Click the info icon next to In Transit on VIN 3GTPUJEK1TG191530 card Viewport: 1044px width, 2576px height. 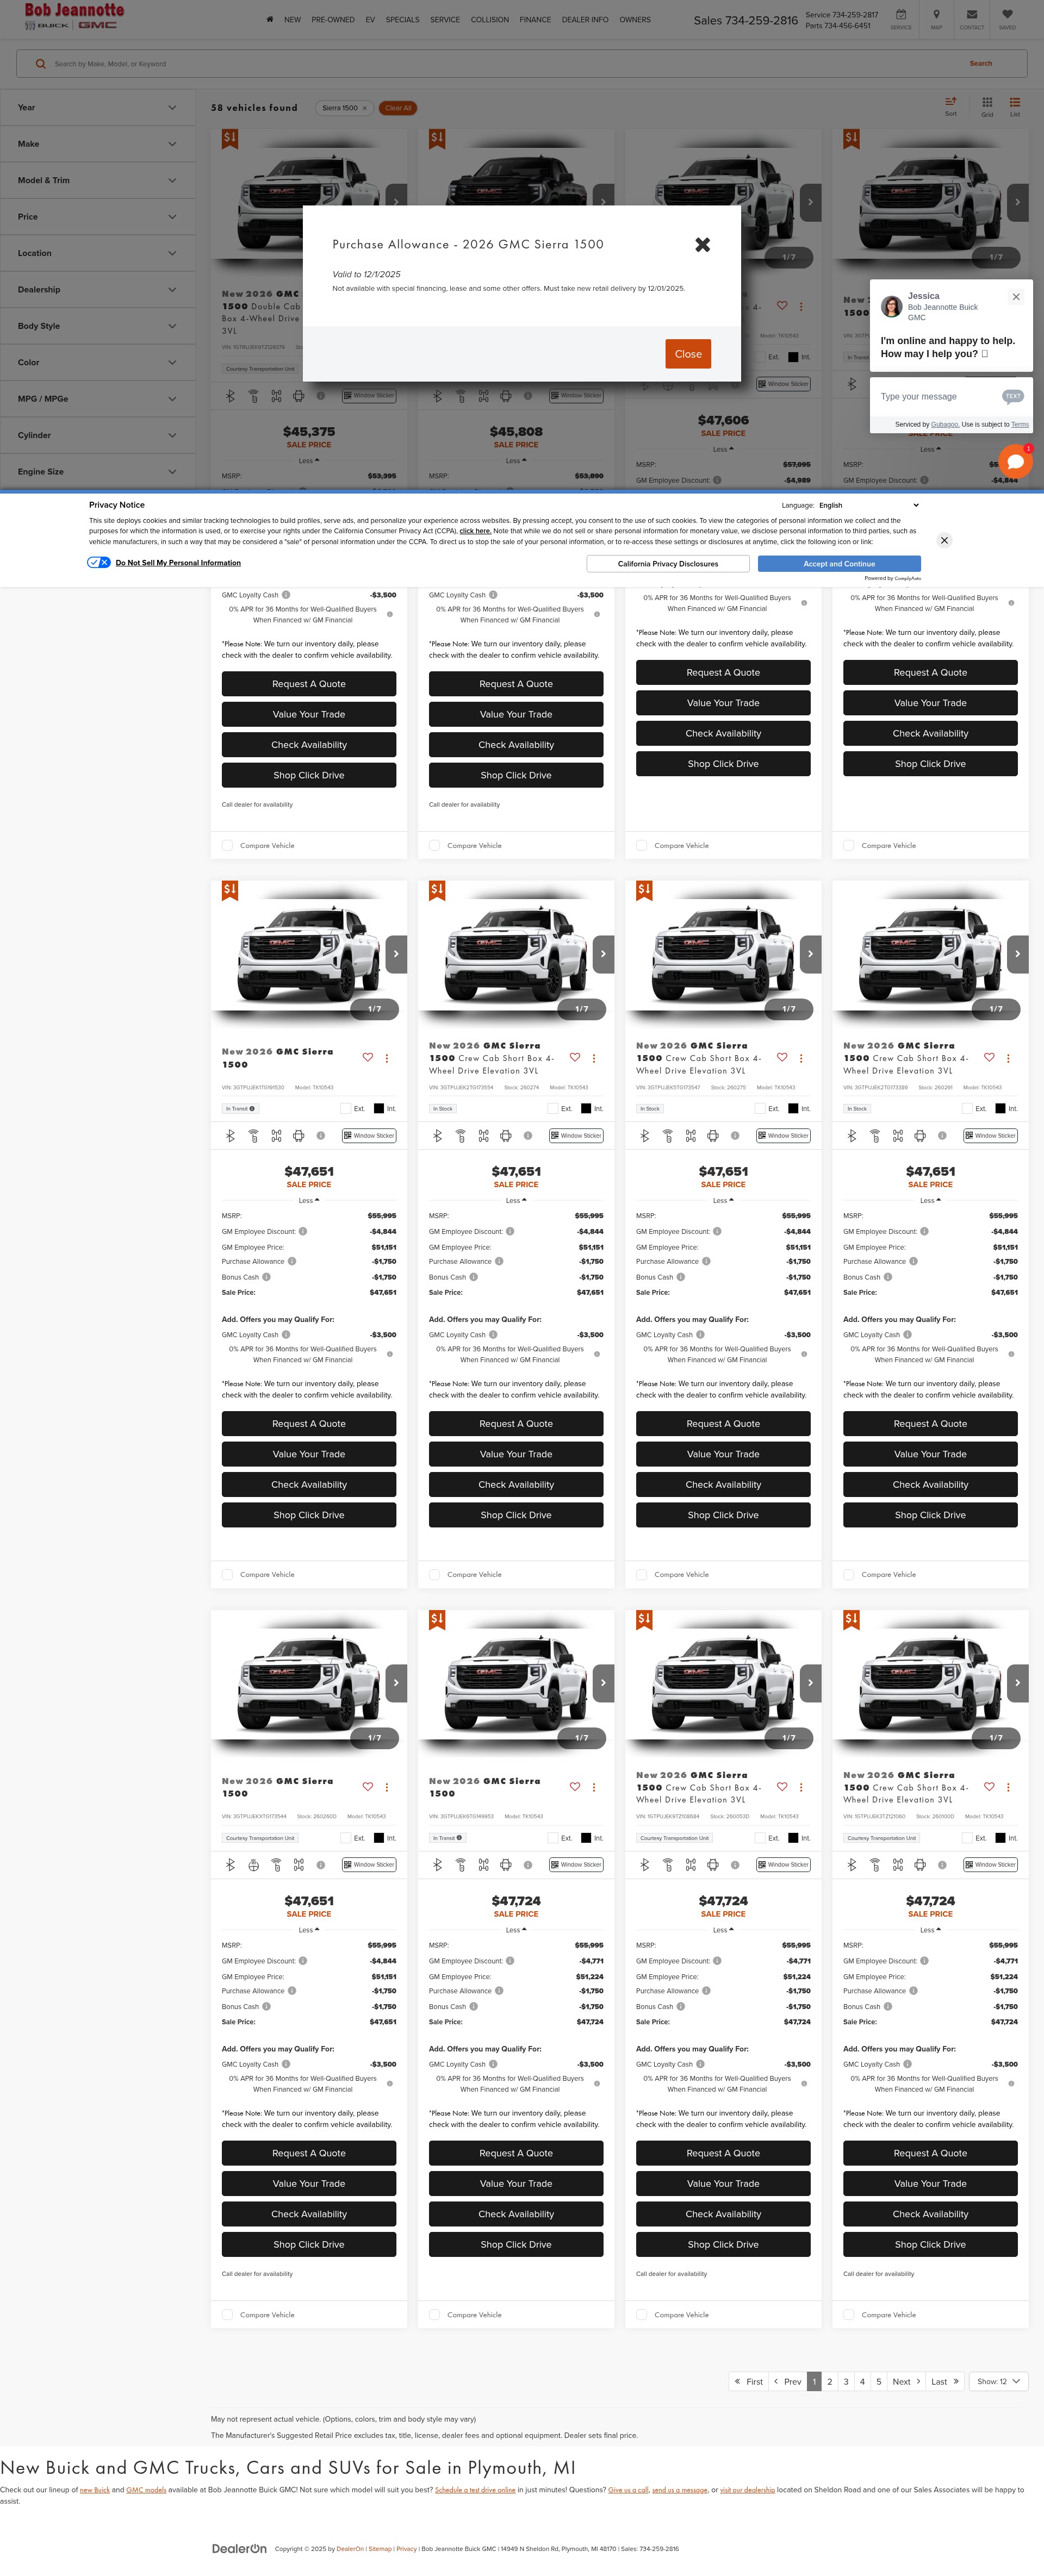click(x=252, y=1108)
